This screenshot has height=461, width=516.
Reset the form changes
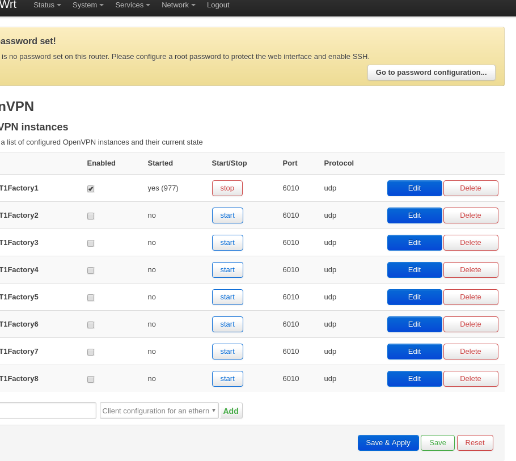click(475, 443)
